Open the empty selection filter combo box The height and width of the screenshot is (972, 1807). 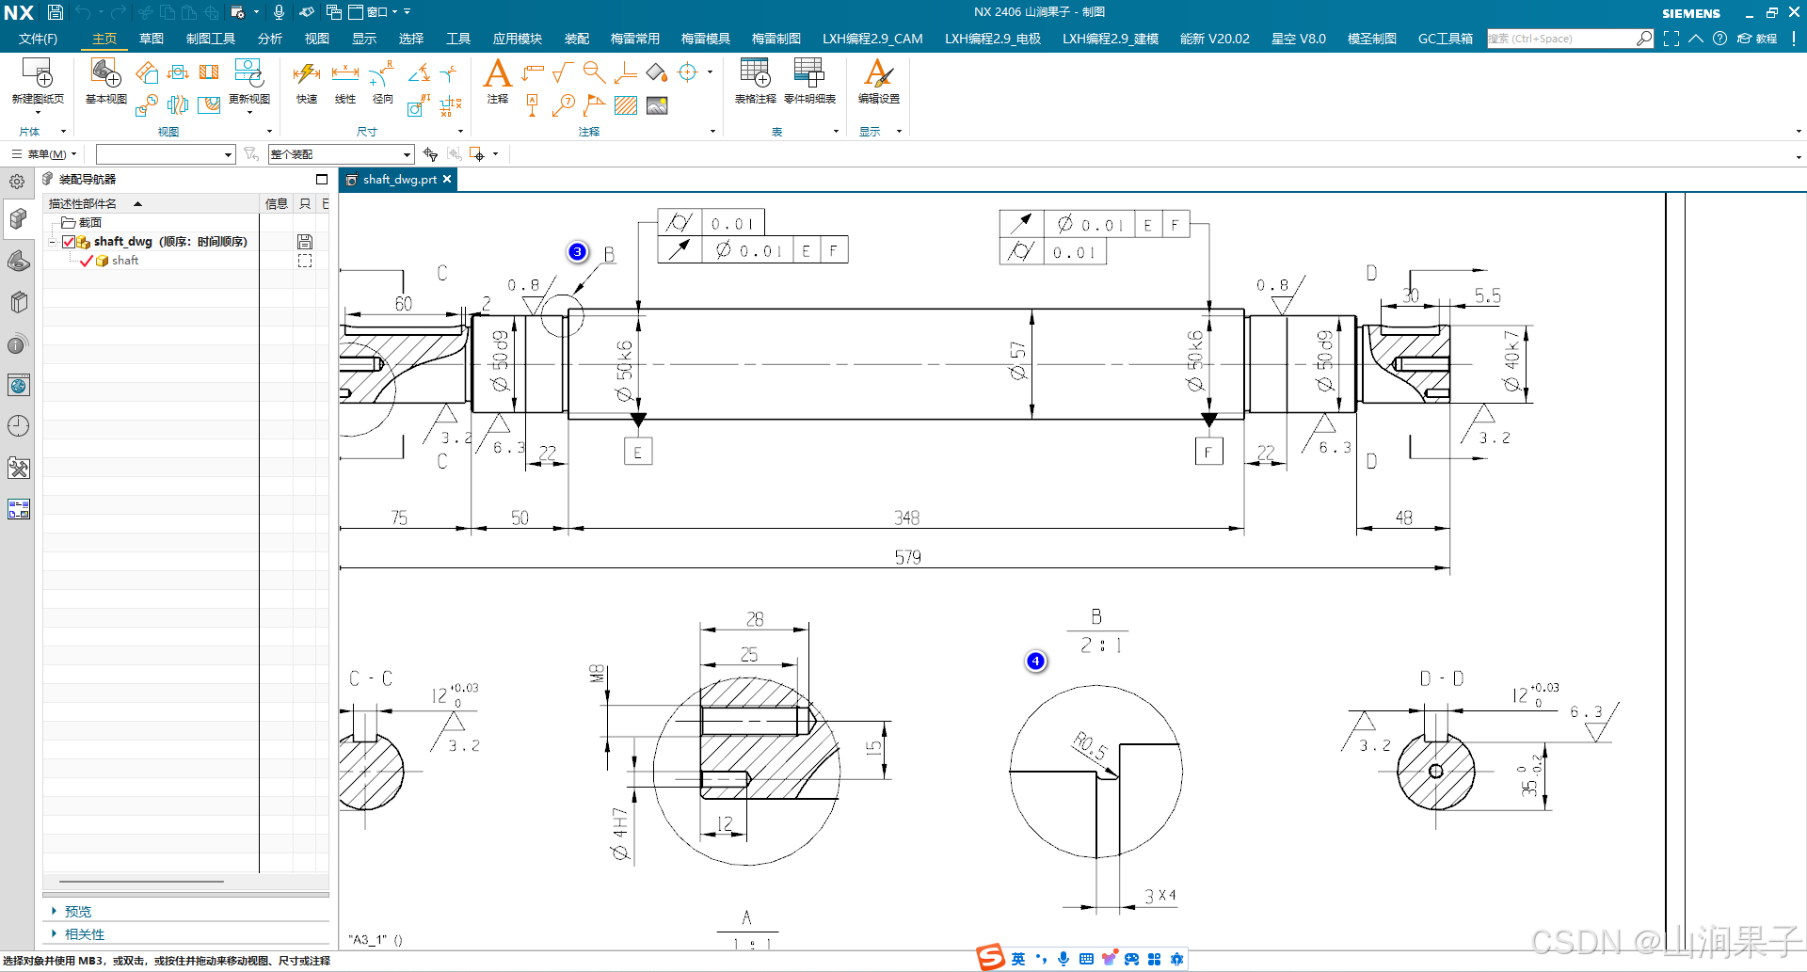tap(166, 154)
